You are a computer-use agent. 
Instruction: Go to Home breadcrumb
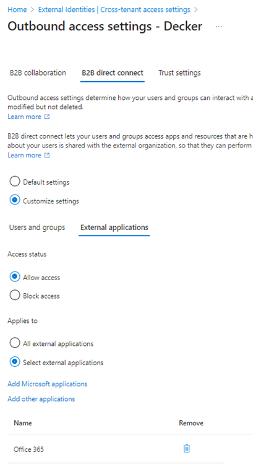[x=17, y=9]
